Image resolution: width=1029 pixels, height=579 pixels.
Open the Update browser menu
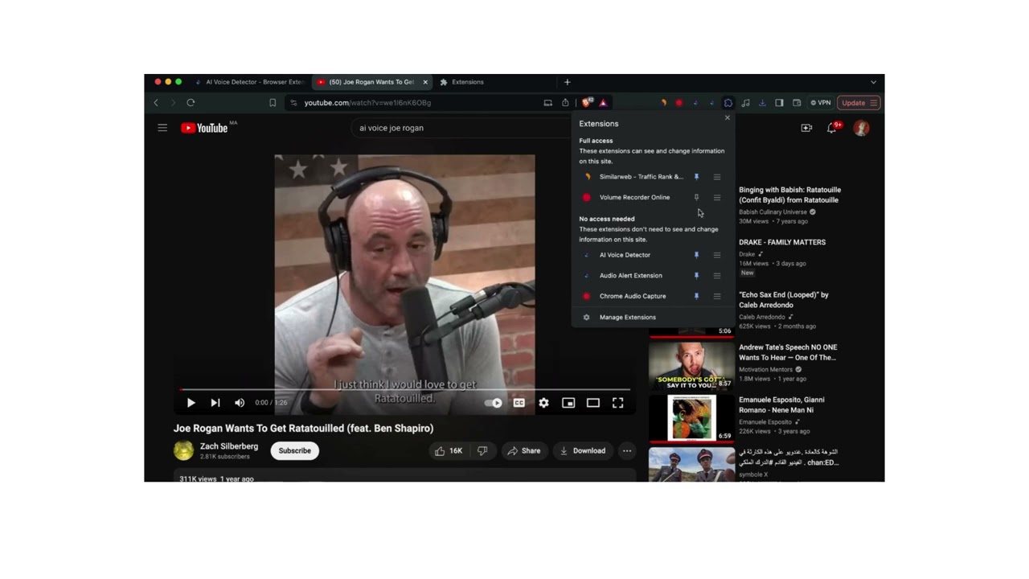(x=859, y=103)
